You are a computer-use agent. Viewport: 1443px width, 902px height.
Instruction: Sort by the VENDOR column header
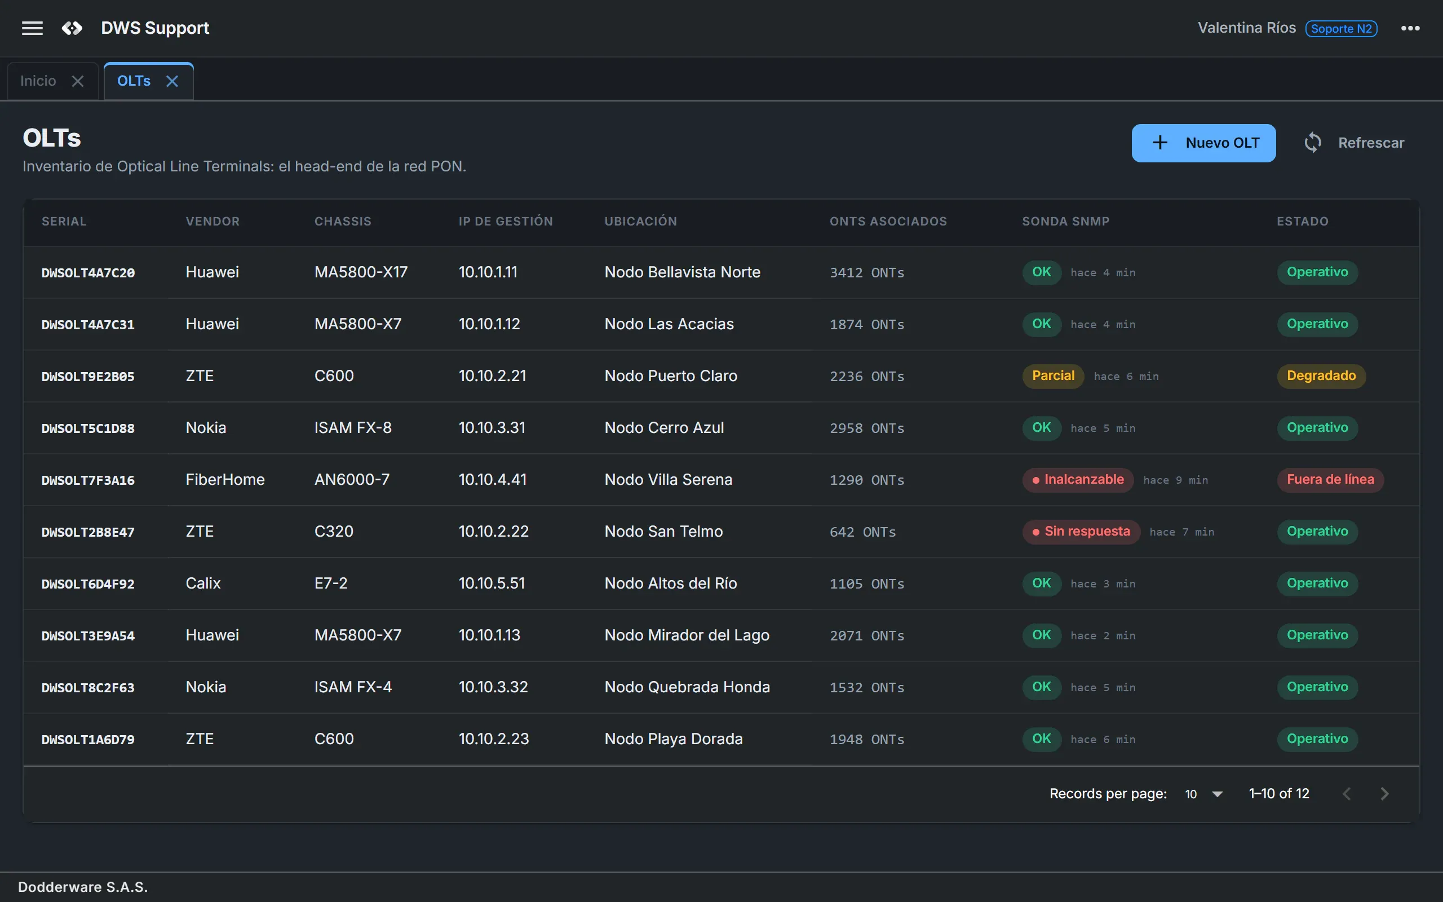coord(213,222)
